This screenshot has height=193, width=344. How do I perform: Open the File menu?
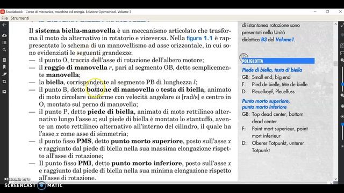pyautogui.click(x=4, y=18)
